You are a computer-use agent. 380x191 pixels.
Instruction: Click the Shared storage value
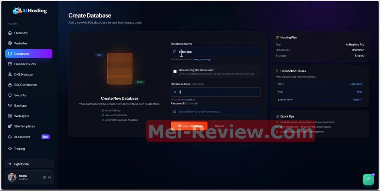pos(360,56)
